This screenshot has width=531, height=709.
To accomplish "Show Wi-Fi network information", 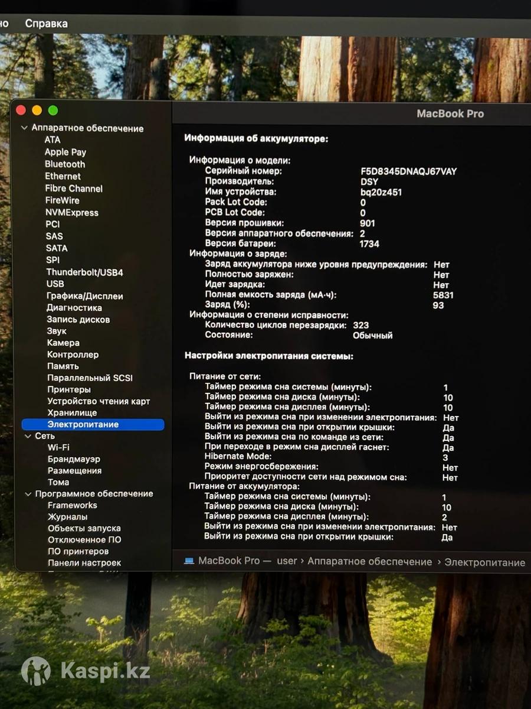I will pyautogui.click(x=58, y=447).
